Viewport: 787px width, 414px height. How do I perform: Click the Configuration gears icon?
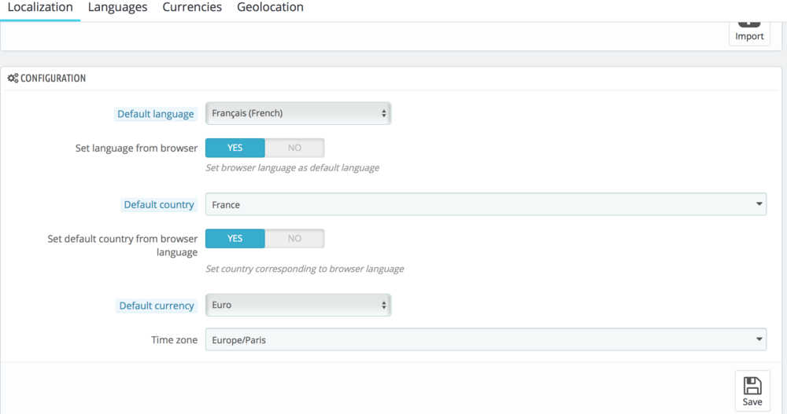pos(13,79)
